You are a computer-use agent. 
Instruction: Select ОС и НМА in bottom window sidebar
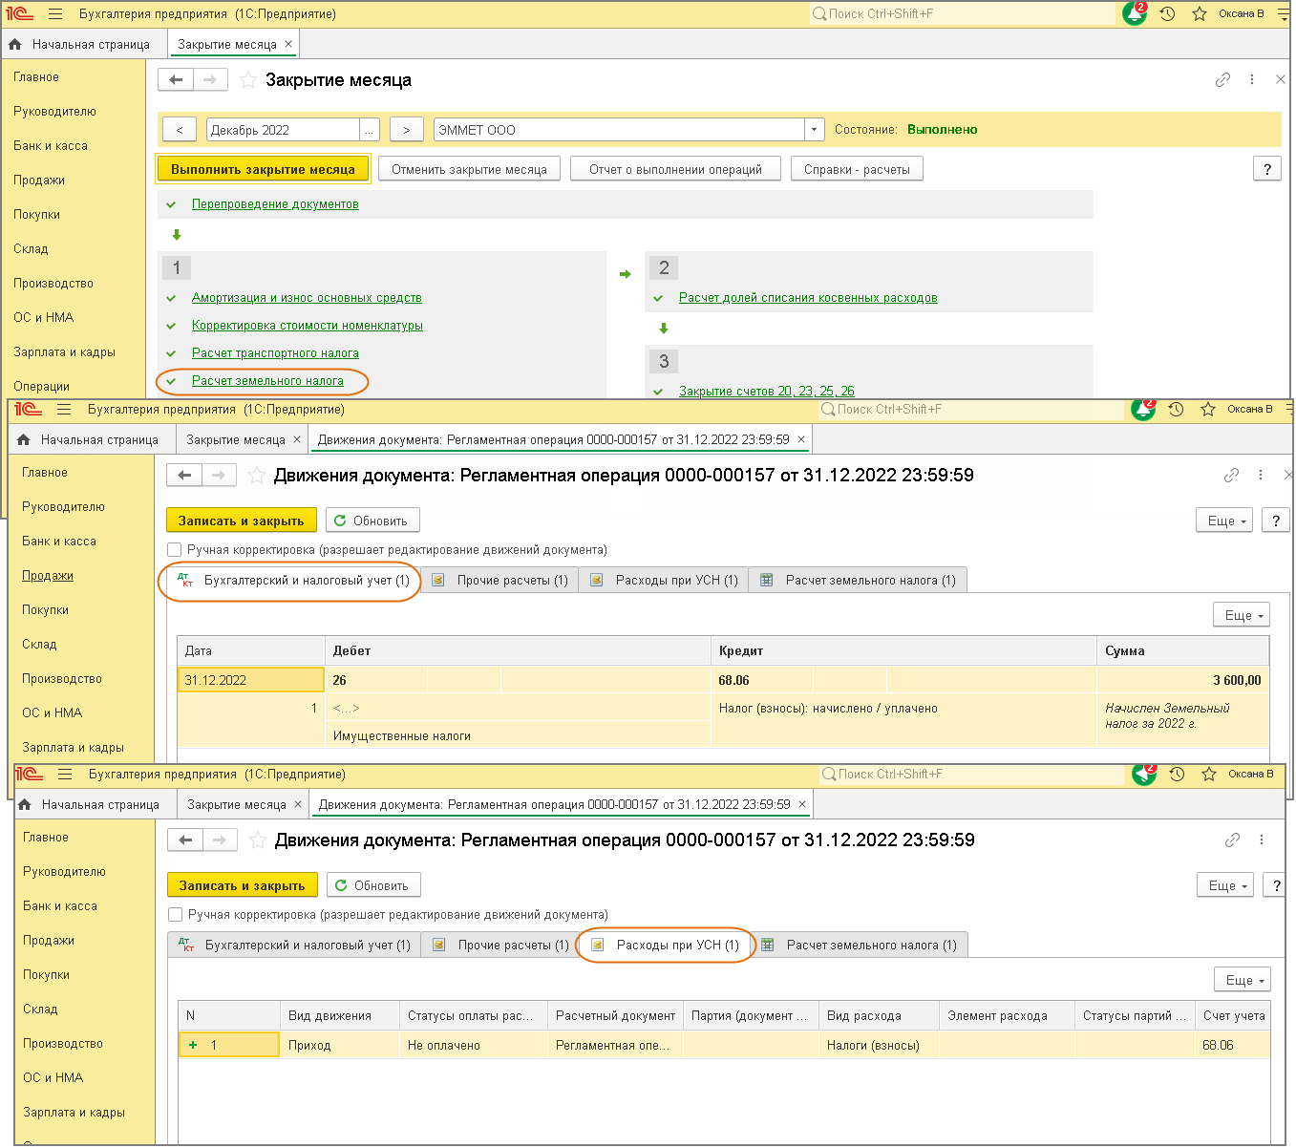coord(53,1078)
